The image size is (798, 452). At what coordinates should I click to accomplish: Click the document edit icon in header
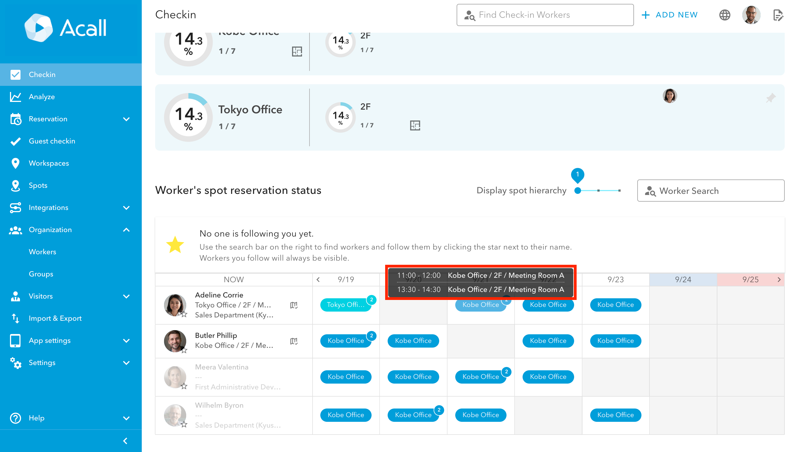click(x=778, y=15)
